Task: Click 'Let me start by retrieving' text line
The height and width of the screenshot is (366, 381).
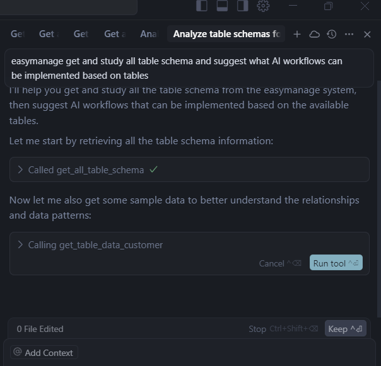Action: (141, 141)
